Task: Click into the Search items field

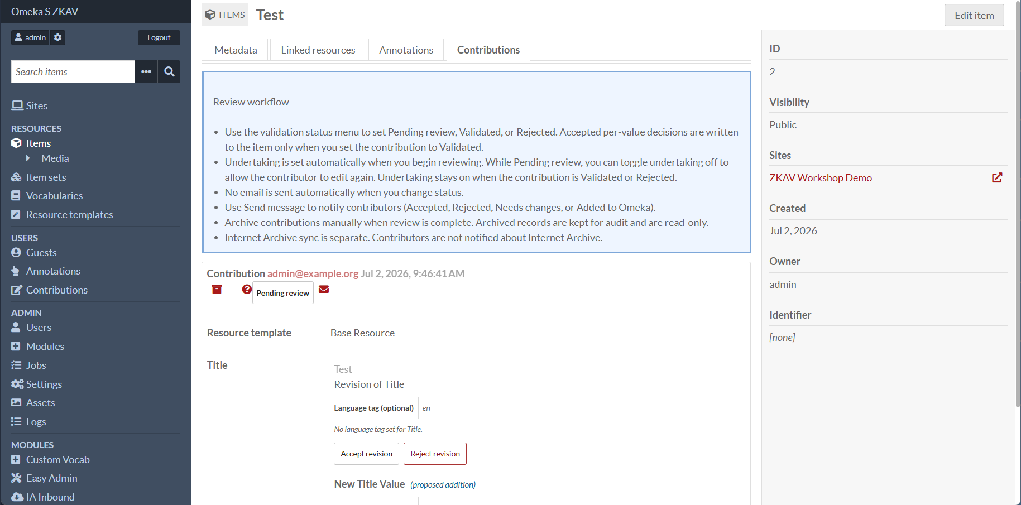Action: [x=73, y=71]
